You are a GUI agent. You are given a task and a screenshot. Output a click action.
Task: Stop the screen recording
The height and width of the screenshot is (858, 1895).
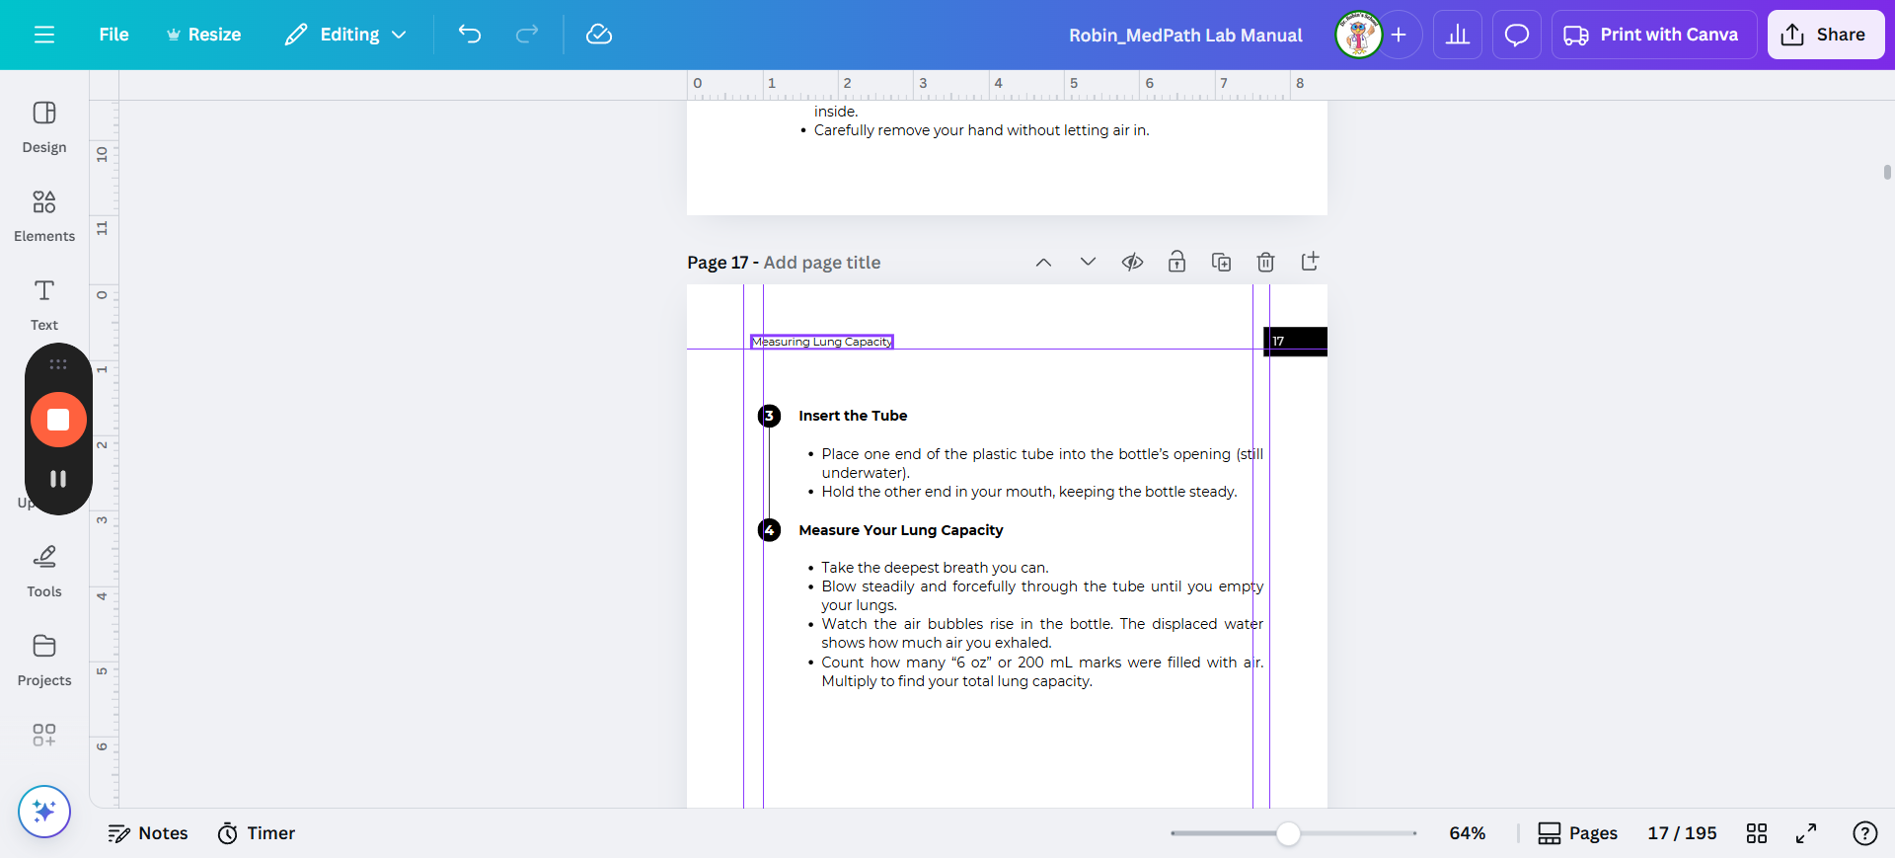pos(58,420)
